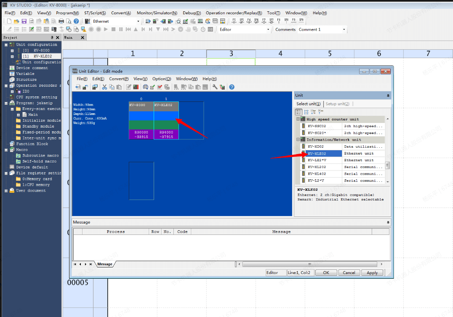Open the Ethernet connection dropdown
The height and width of the screenshot is (317, 453).
pyautogui.click(x=138, y=21)
